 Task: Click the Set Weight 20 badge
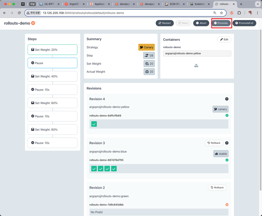pyautogui.click(x=149, y=63)
